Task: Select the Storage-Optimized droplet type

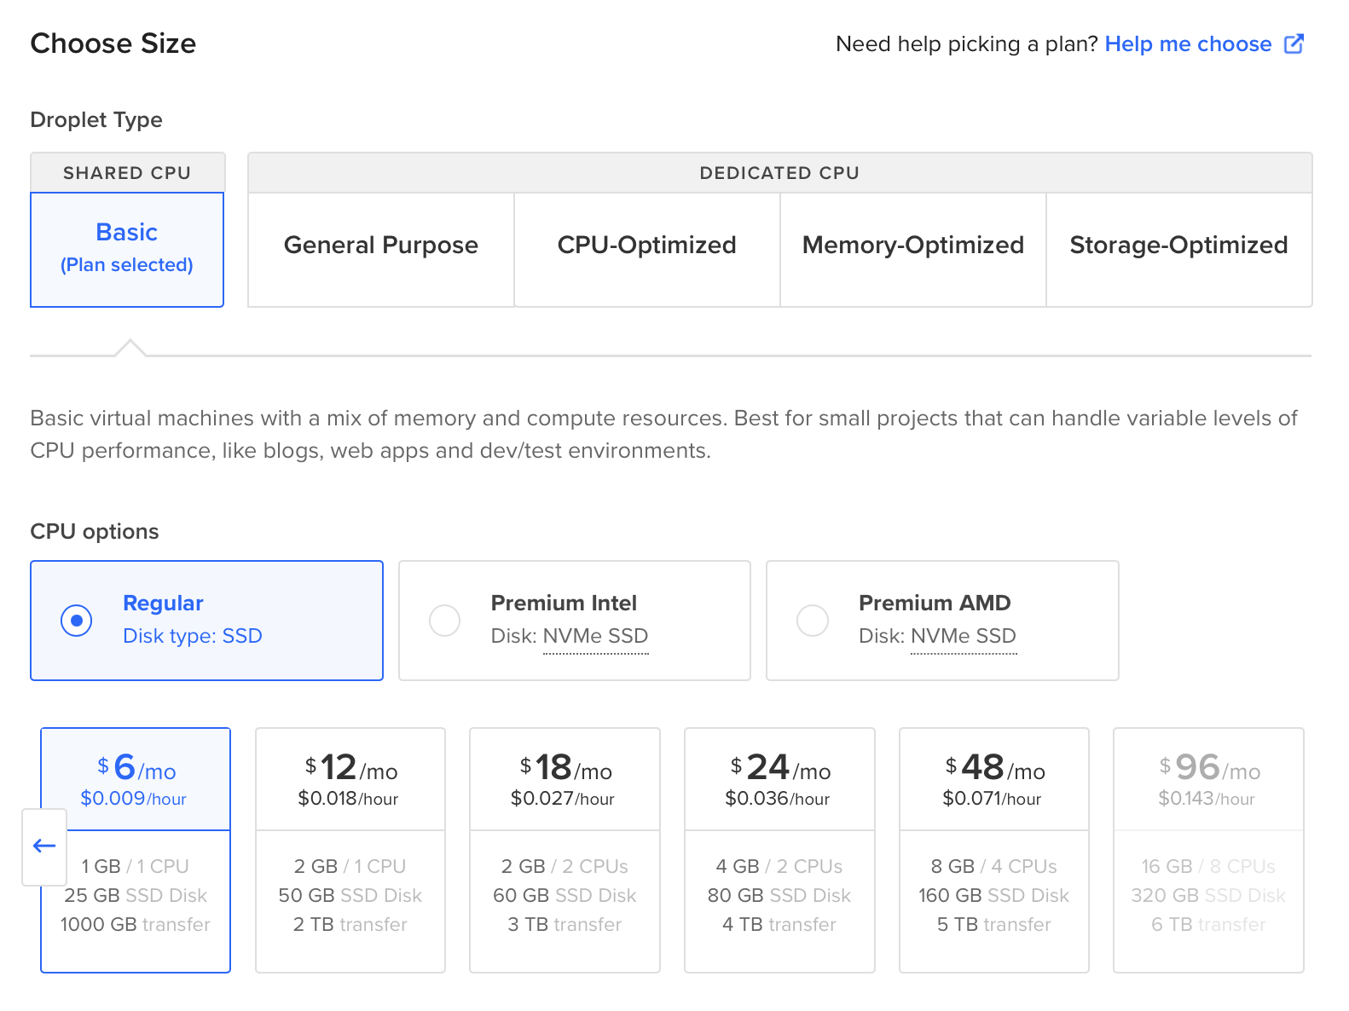Action: click(x=1178, y=246)
